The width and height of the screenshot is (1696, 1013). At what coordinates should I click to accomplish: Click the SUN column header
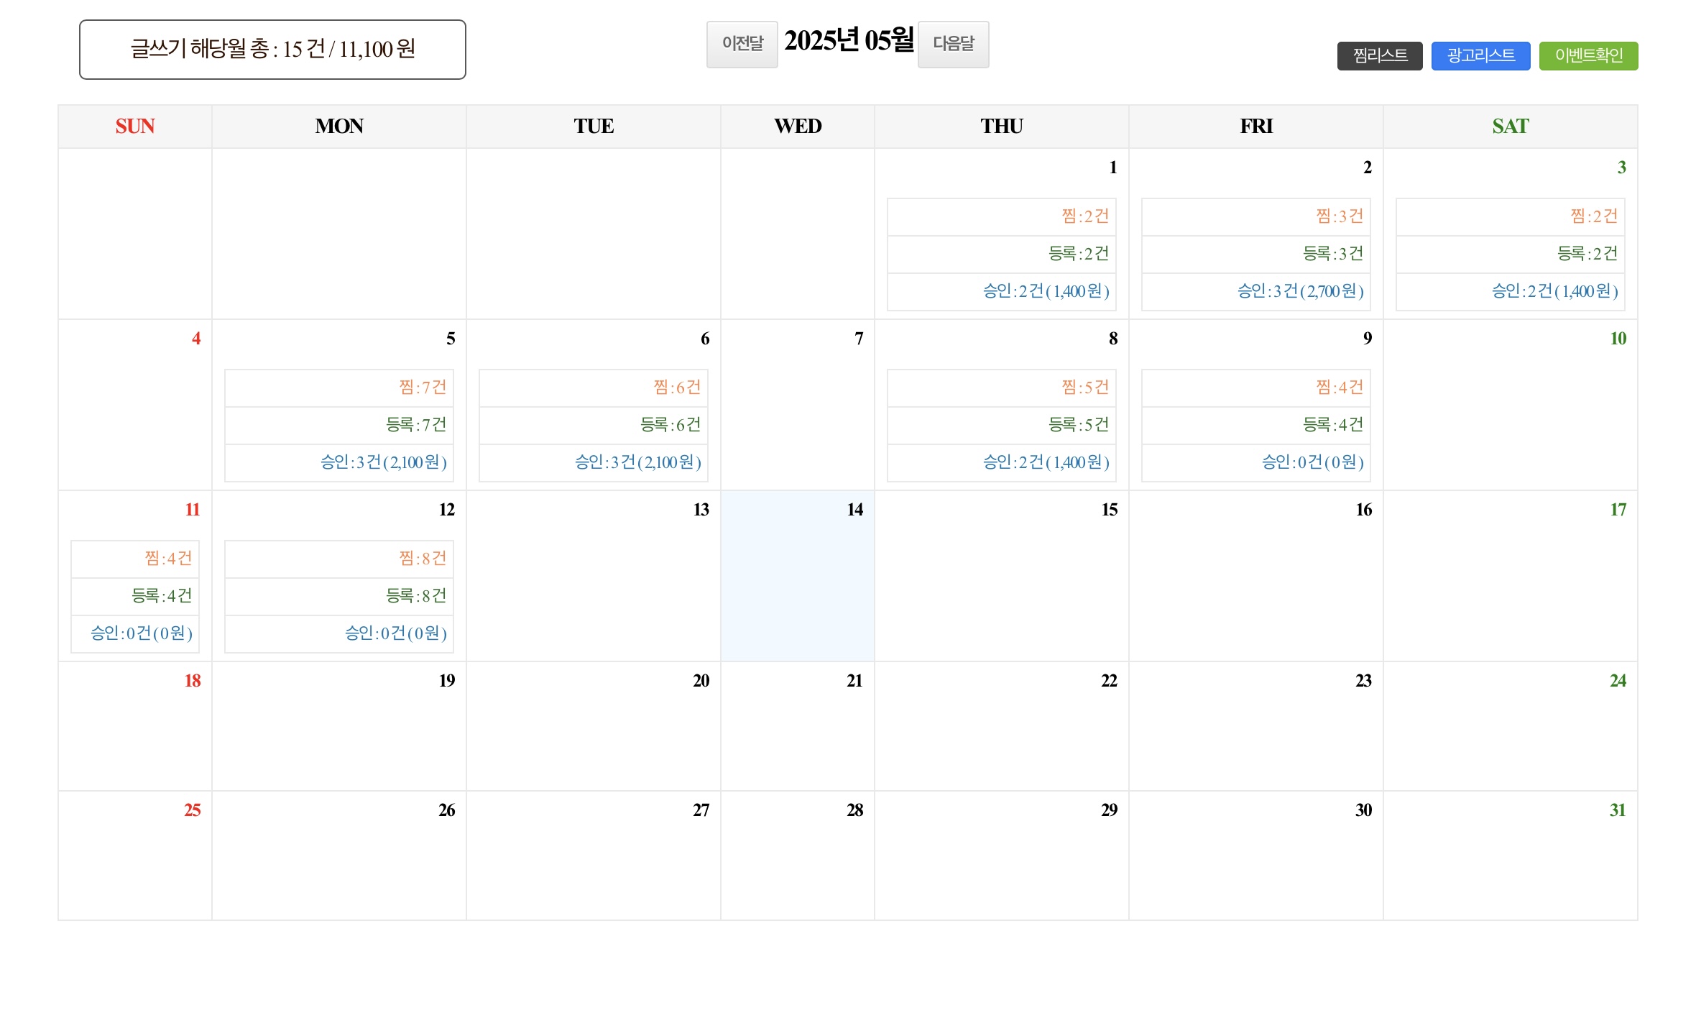pyautogui.click(x=135, y=127)
